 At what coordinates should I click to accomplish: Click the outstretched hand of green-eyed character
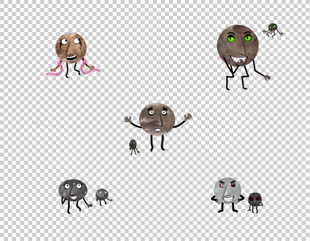pyautogui.click(x=267, y=78)
